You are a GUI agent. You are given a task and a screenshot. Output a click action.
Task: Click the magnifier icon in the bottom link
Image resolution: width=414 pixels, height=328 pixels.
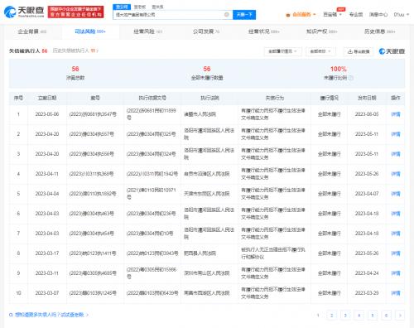pos(11,315)
